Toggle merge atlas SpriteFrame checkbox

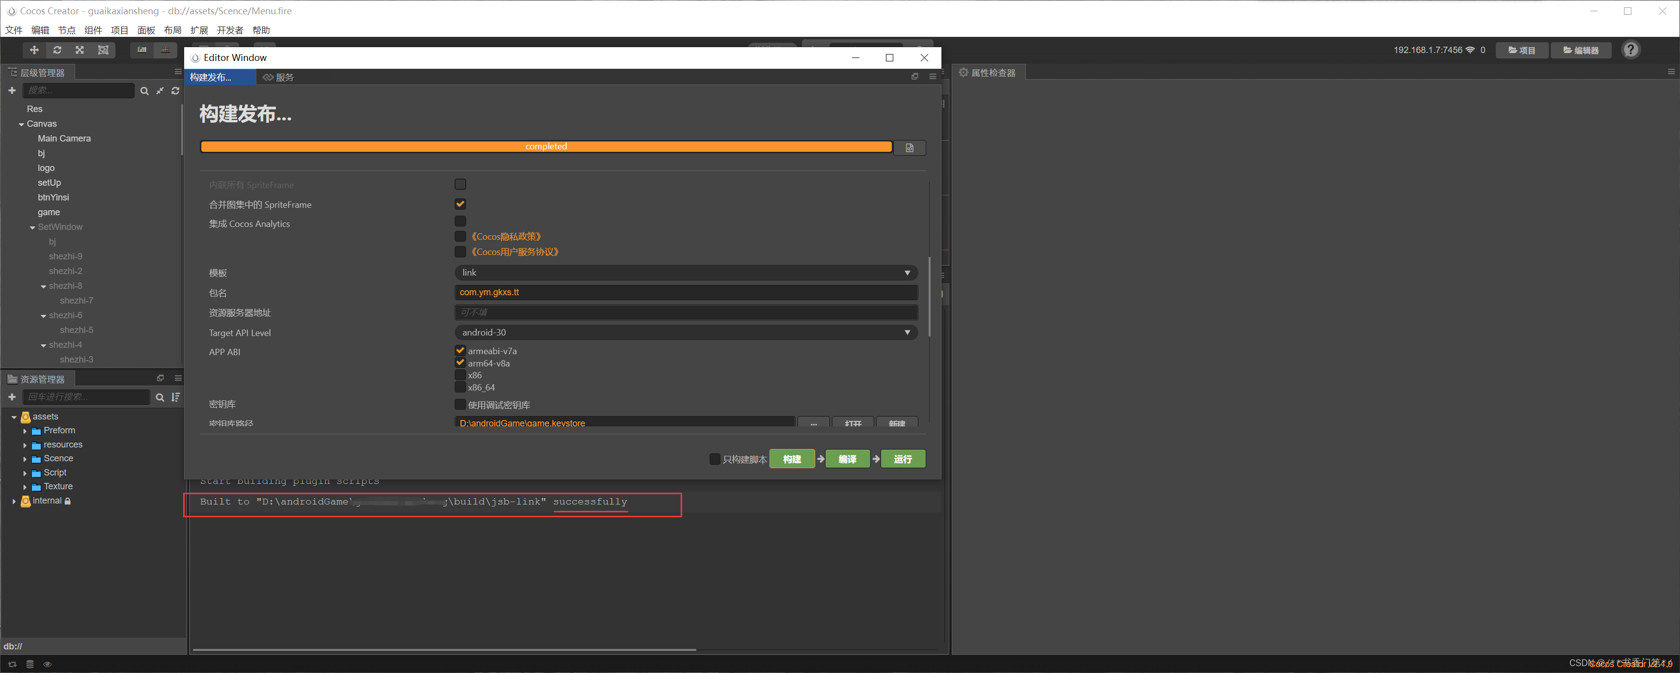461,204
